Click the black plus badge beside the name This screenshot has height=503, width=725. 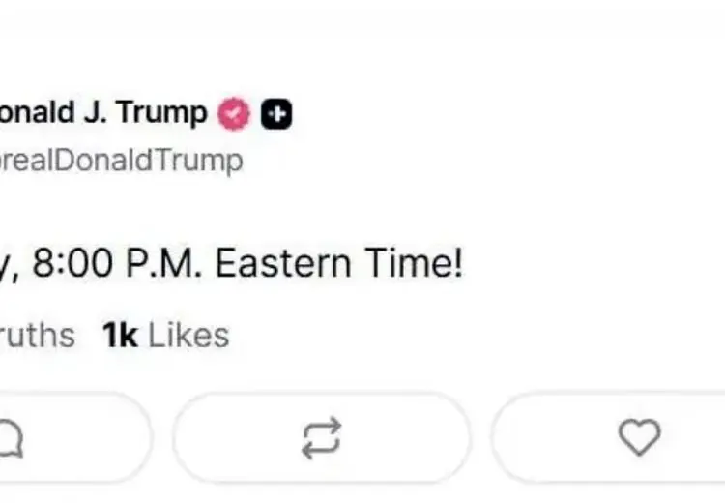pyautogui.click(x=276, y=115)
